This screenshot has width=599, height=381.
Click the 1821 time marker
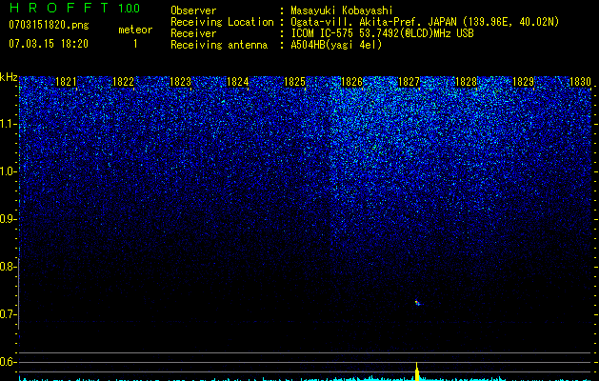pyautogui.click(x=66, y=82)
